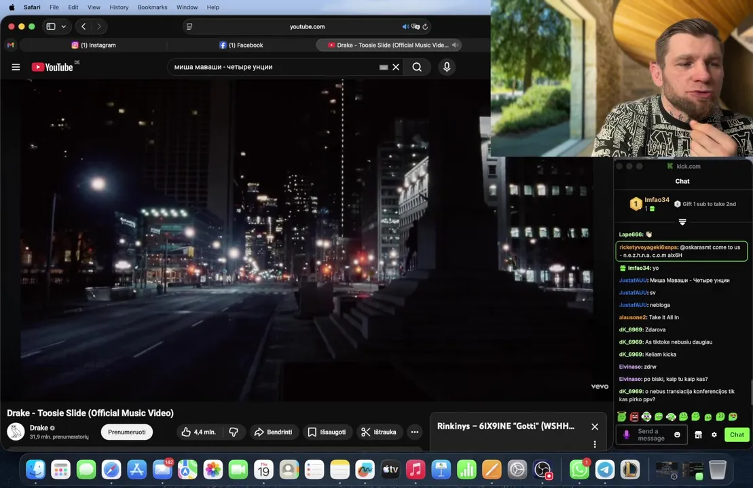
Task: Open playlist panel vertical dots menu
Action: tap(595, 445)
